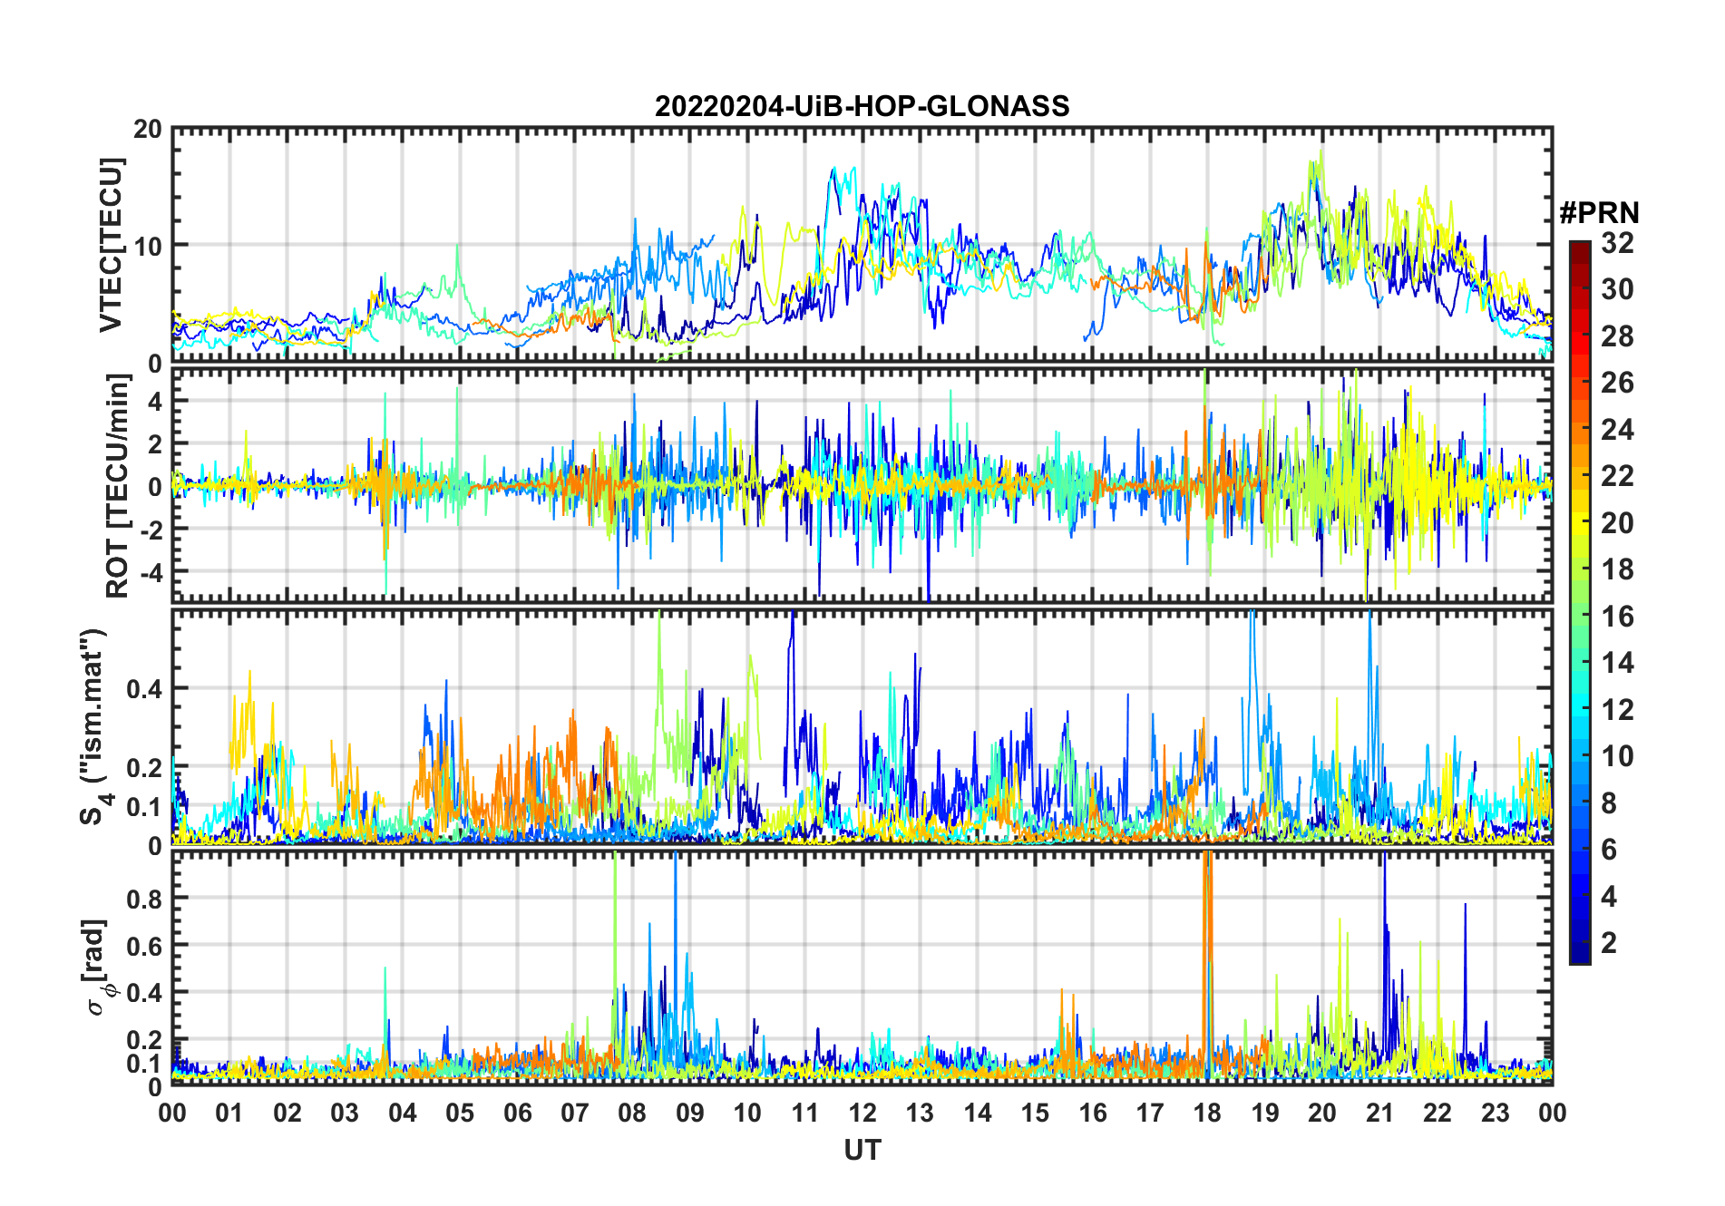The width and height of the screenshot is (1725, 1206).
Task: Click the "03" hour tick on the x-axis
Action: [345, 1113]
